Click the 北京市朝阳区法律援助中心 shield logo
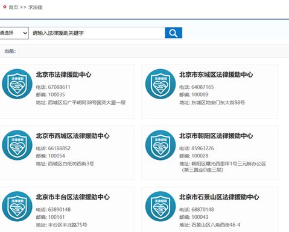This screenshot has height=232, width=289. (x=160, y=145)
